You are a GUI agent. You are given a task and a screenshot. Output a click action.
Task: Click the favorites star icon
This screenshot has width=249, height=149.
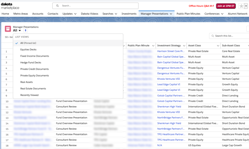pyautogui.click(x=241, y=6)
